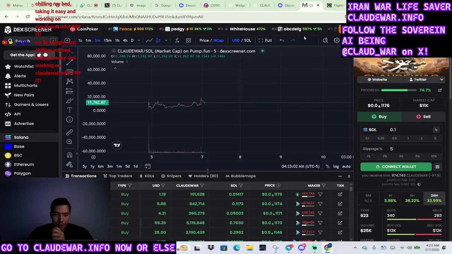452x254 pixels.
Task: Open trade settings sliders icon
Action: point(437,167)
